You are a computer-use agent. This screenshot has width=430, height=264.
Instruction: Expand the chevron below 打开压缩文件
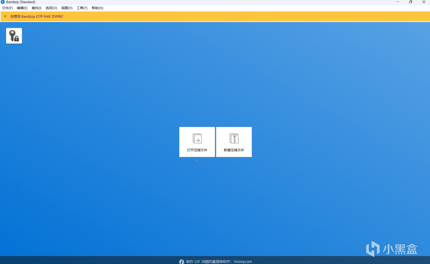click(197, 160)
